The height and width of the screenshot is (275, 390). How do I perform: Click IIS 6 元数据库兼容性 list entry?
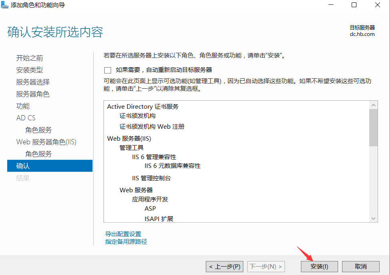pyautogui.click(x=173, y=166)
